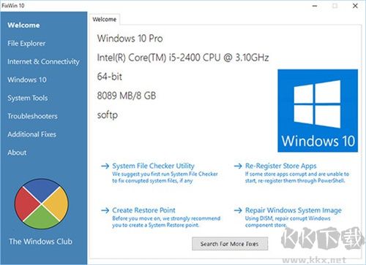Open the About page
This screenshot has height=265, width=366.
pyautogui.click(x=17, y=153)
